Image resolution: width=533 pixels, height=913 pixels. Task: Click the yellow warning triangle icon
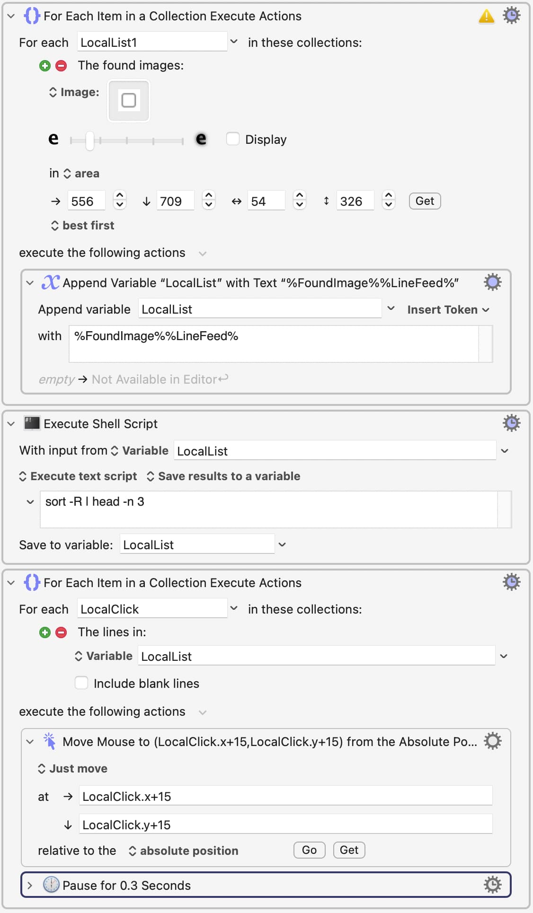tap(486, 17)
